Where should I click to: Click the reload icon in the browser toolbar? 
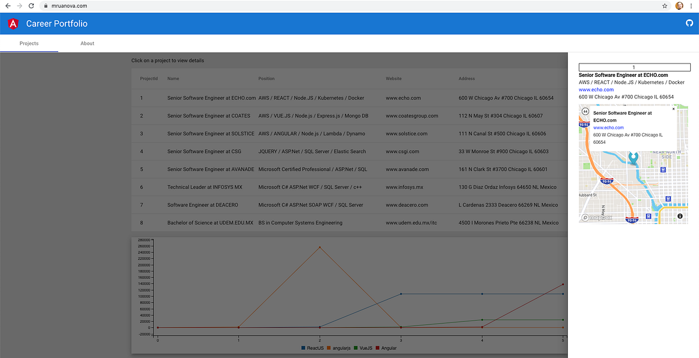pos(31,6)
